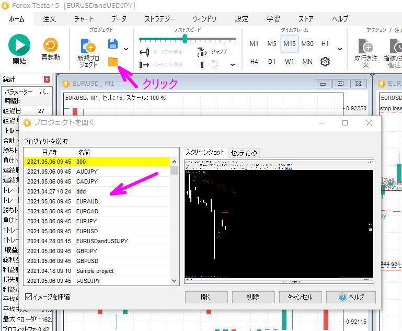Open the 注文 ribbon tab
The height and width of the screenshot is (331, 402).
49,19
